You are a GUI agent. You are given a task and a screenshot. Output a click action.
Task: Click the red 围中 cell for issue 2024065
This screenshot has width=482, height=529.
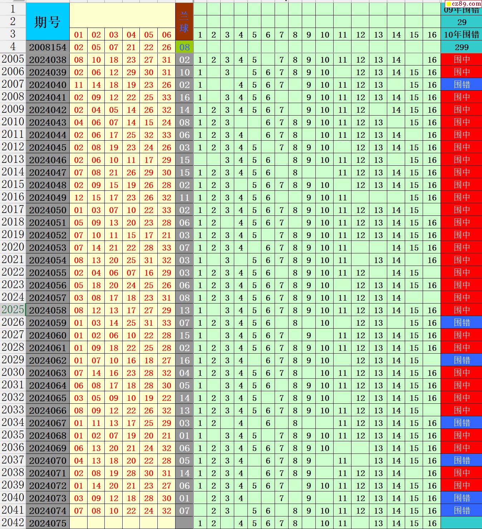pos(462,398)
